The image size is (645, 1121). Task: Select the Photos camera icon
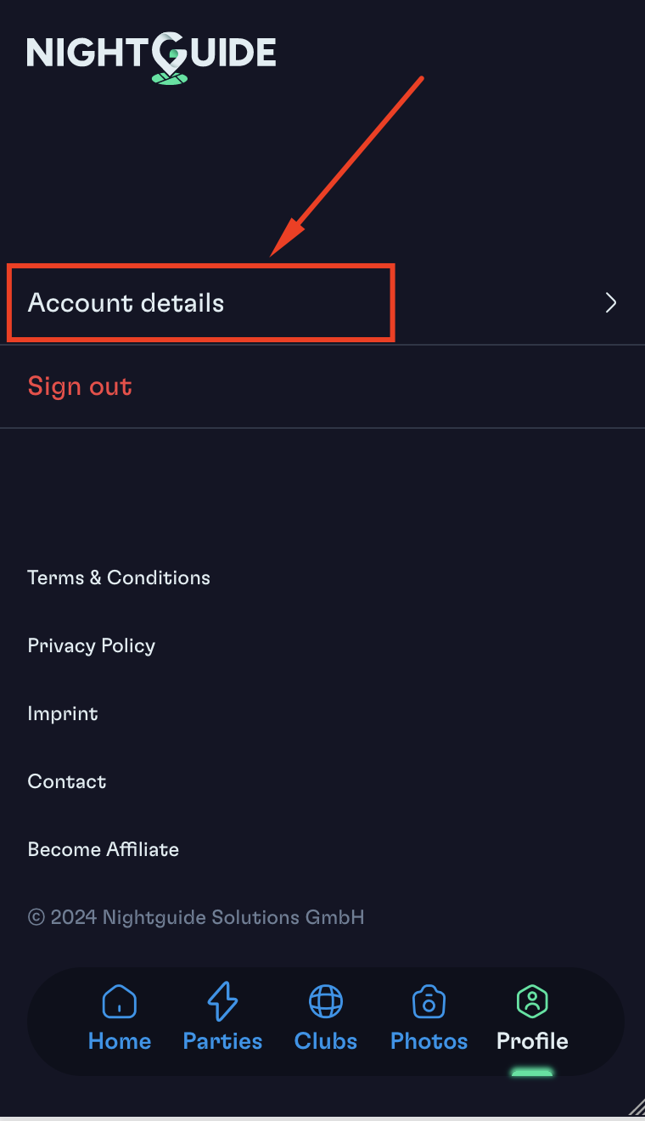coord(429,1002)
